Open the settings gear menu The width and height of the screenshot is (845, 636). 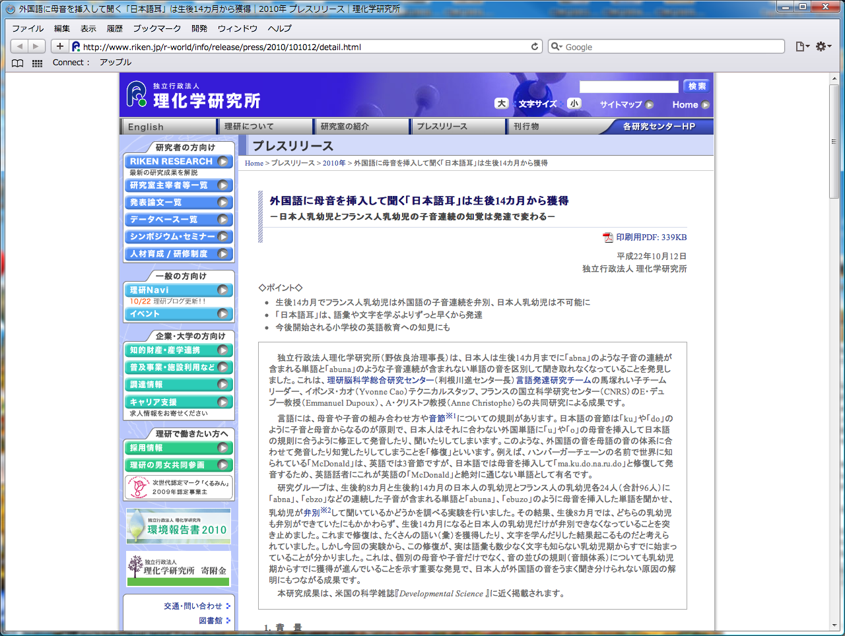pos(823,46)
